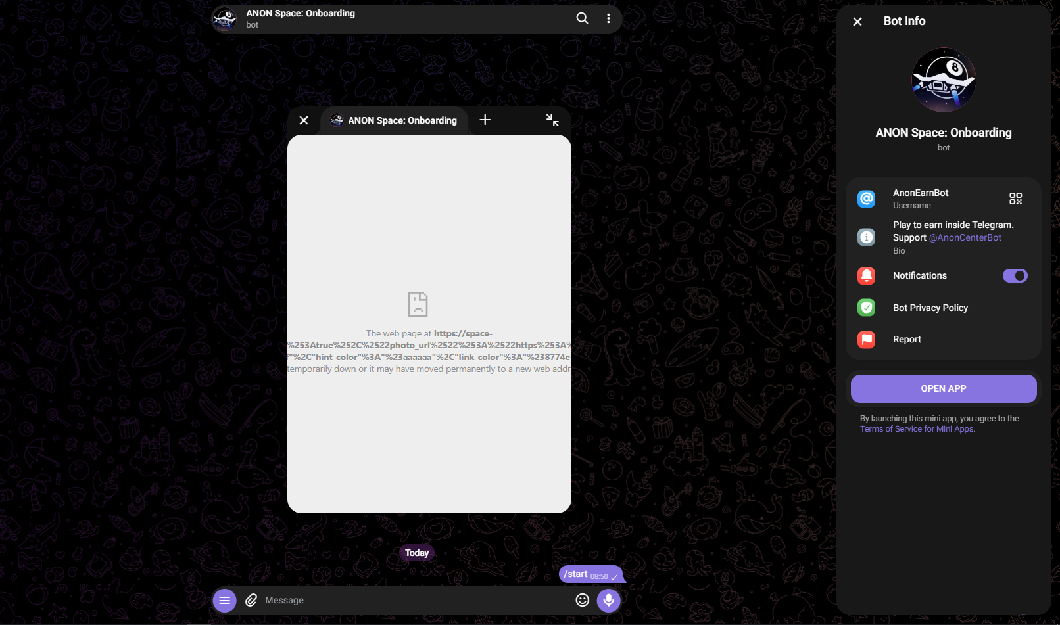The image size is (1060, 625).
Task: Open the bot command menu button
Action: pyautogui.click(x=224, y=600)
